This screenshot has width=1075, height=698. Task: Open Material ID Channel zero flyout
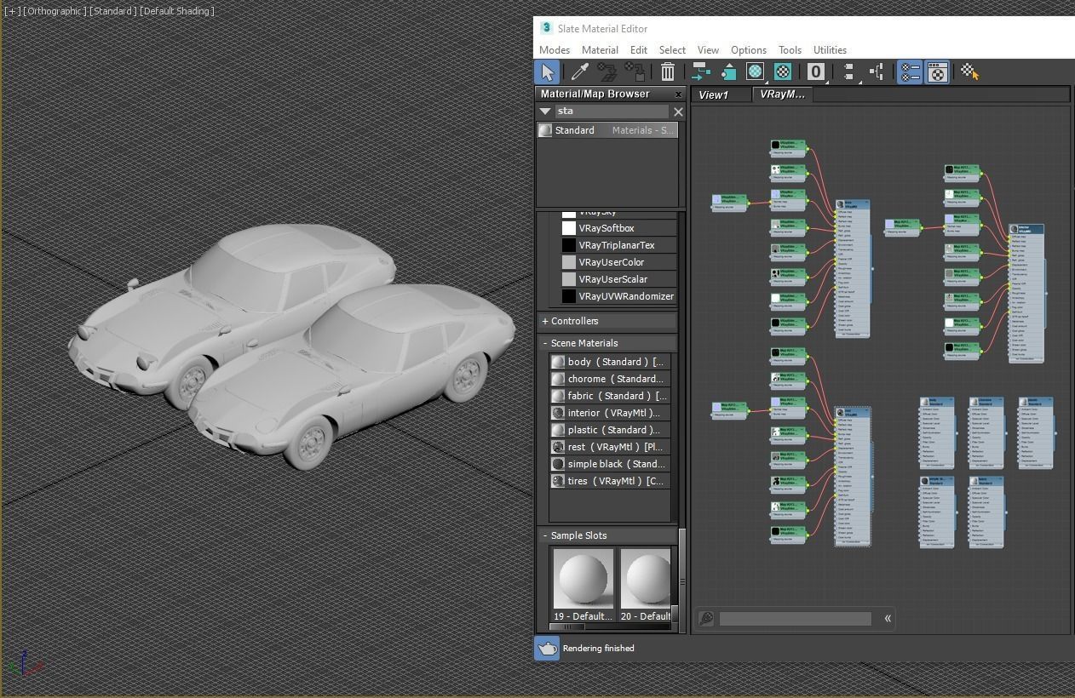coord(816,72)
